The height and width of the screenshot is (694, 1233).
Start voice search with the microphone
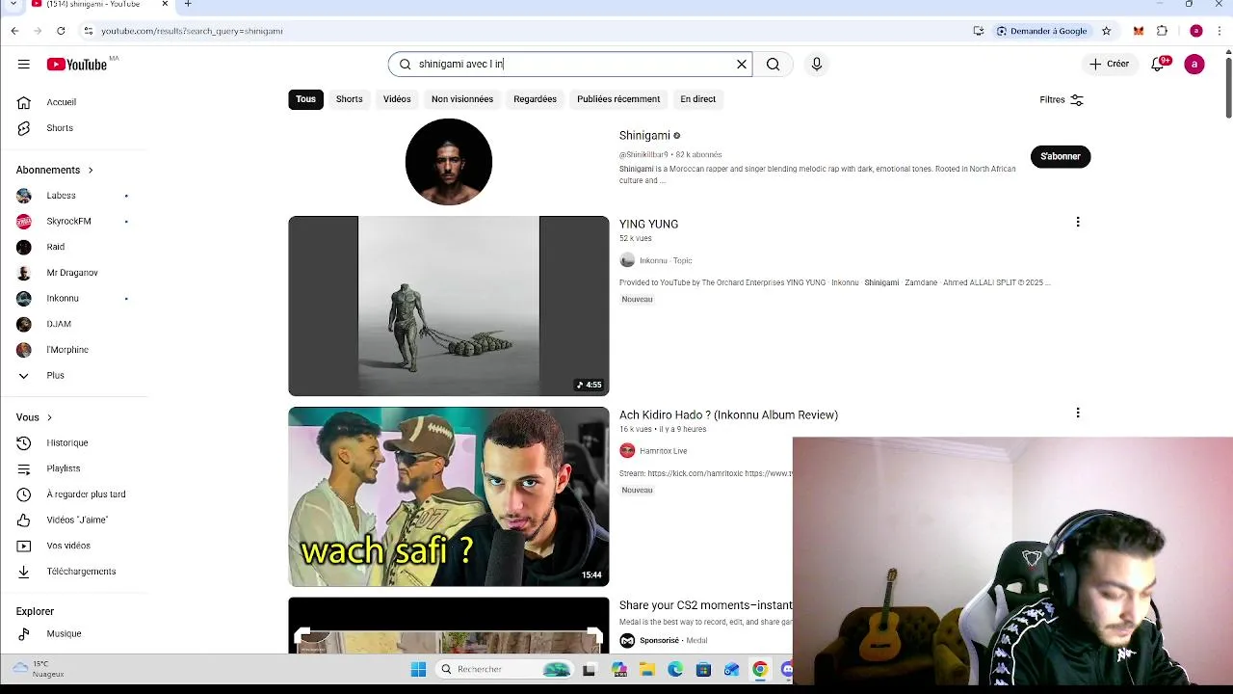tap(817, 65)
